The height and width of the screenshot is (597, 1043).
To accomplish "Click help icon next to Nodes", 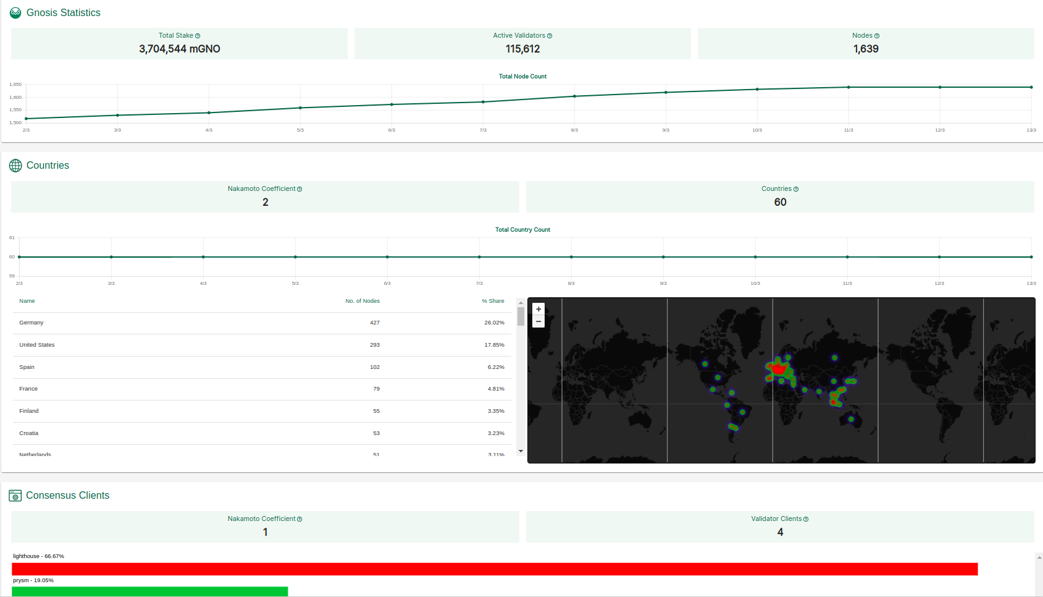I will click(x=877, y=36).
